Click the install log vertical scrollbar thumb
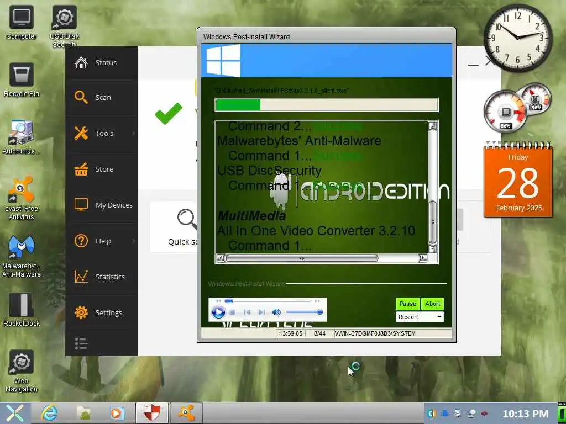Viewport: 566px width, 424px height. tap(432, 222)
